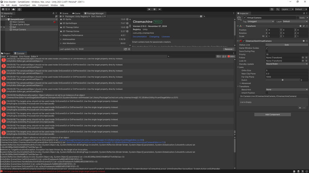Open global search magnifier icon

click(x=278, y=9)
